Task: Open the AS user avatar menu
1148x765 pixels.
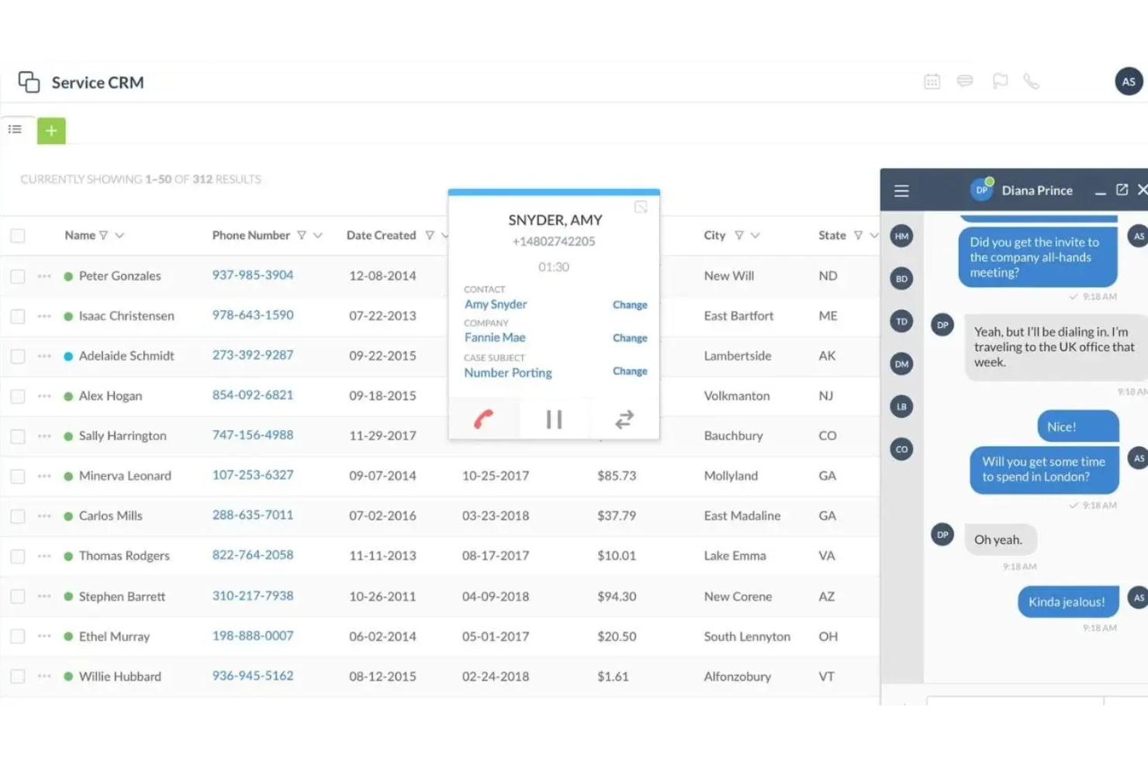Action: tap(1129, 81)
